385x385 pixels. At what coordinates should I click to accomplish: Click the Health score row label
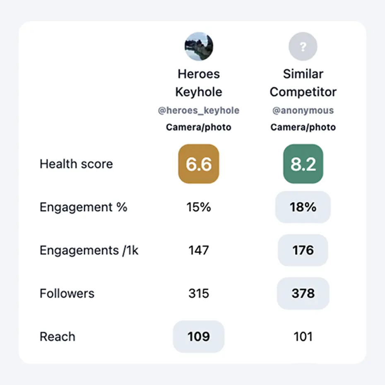tap(76, 164)
